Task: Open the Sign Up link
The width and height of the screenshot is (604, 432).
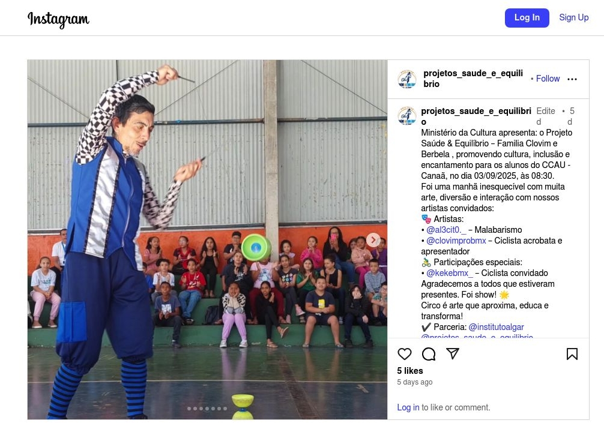Action: click(573, 17)
